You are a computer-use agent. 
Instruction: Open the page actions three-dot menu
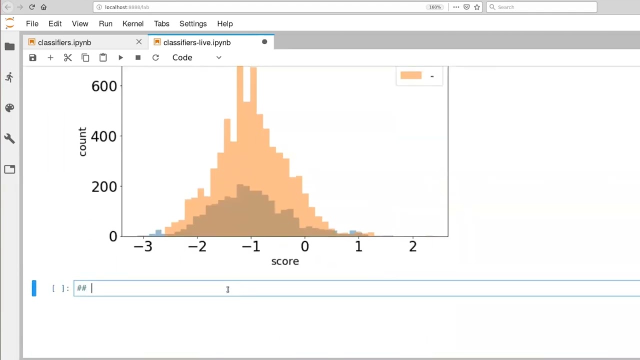tap(455, 7)
